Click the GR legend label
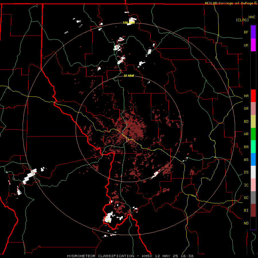Screen dimensions: 258x258 click(x=246, y=108)
